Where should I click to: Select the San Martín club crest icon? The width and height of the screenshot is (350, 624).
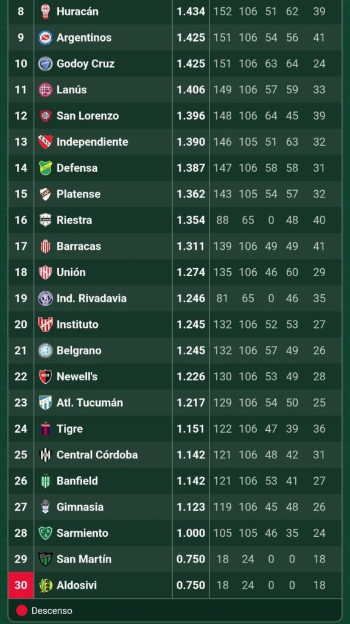(45, 559)
